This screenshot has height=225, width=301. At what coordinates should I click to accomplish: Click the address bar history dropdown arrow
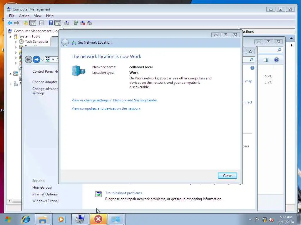[x=42, y=59]
